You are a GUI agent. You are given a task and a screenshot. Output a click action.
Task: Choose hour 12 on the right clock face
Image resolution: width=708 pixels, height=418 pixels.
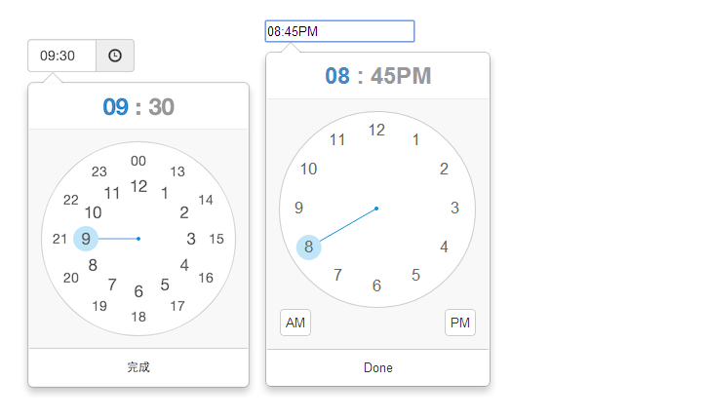[376, 131]
